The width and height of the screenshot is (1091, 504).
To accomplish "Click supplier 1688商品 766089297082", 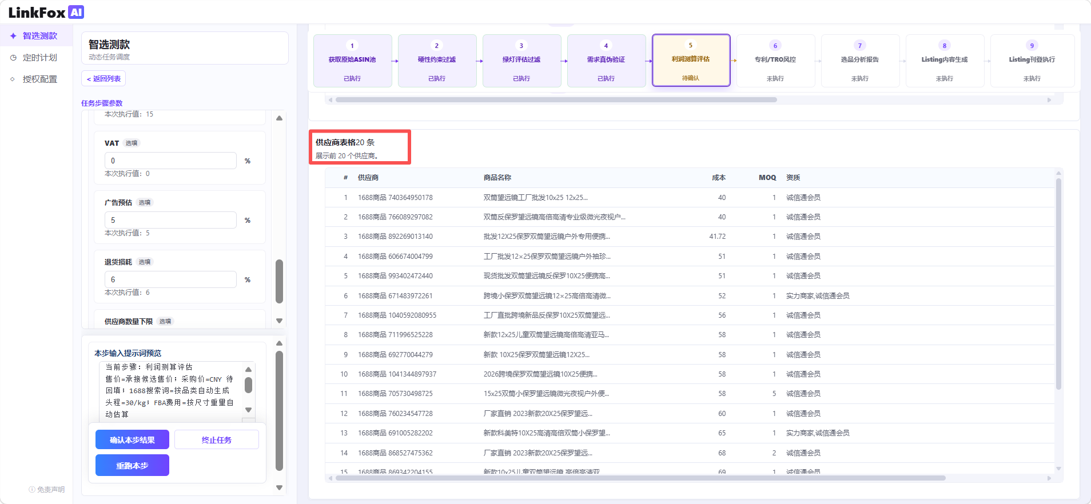I will coord(395,217).
